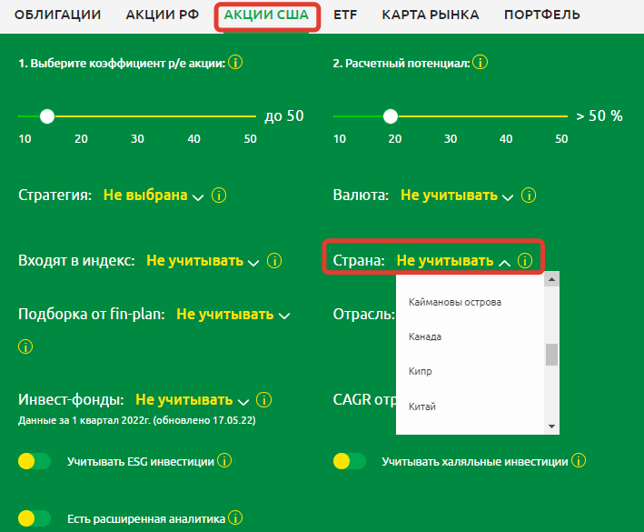Show info for Страна filter

click(x=524, y=261)
